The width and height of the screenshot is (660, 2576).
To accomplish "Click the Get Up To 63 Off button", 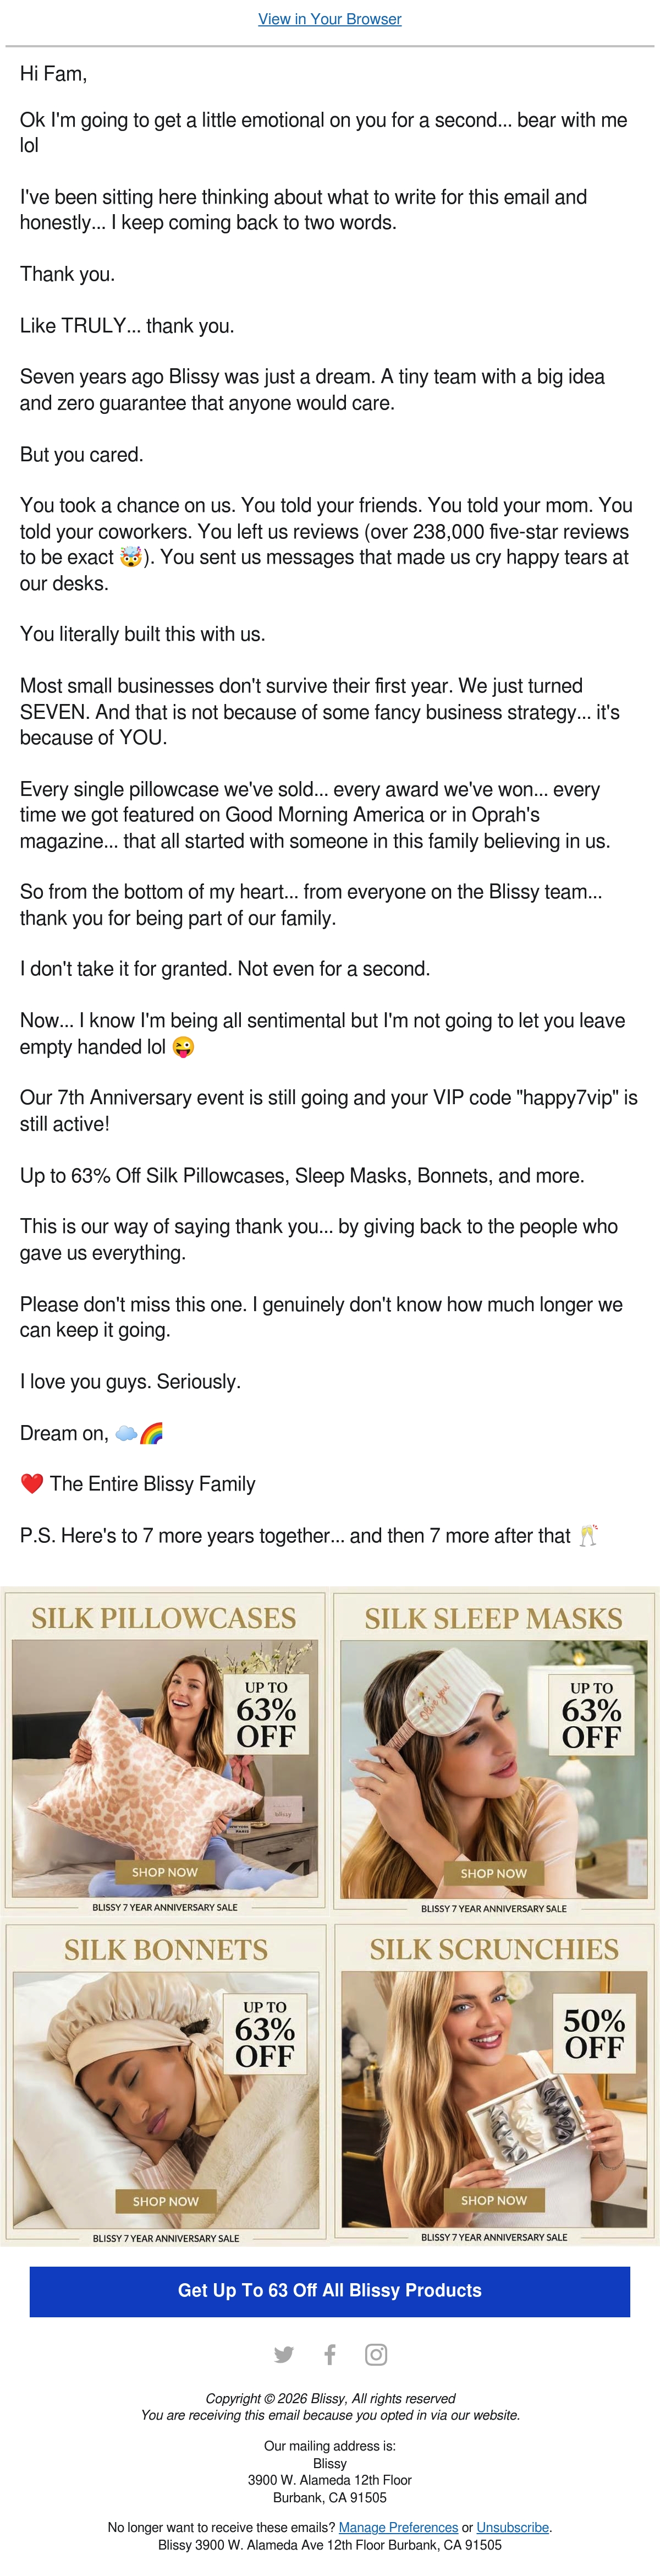I will tap(329, 2291).
